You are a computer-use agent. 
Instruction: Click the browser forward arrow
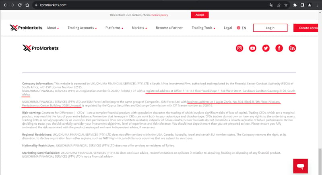pos(12,5)
